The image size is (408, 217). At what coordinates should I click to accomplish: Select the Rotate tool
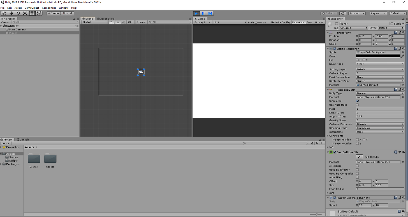tap(18, 13)
